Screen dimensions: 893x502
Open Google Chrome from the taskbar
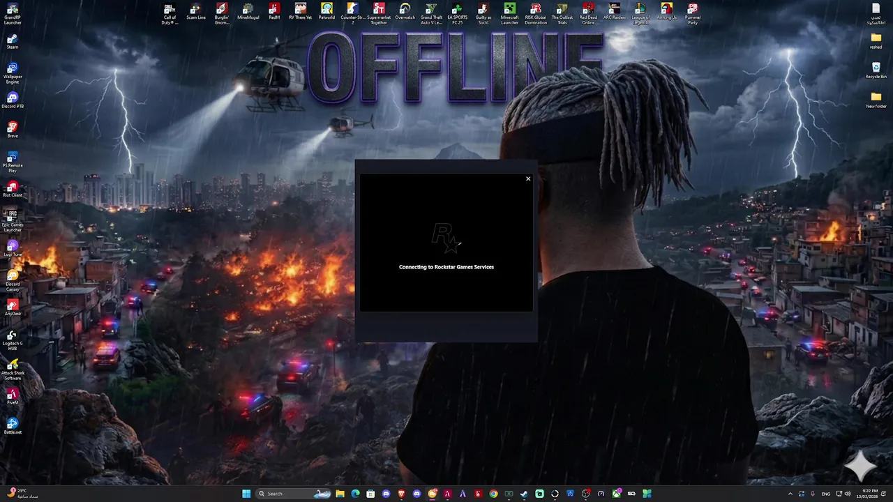tap(493, 494)
